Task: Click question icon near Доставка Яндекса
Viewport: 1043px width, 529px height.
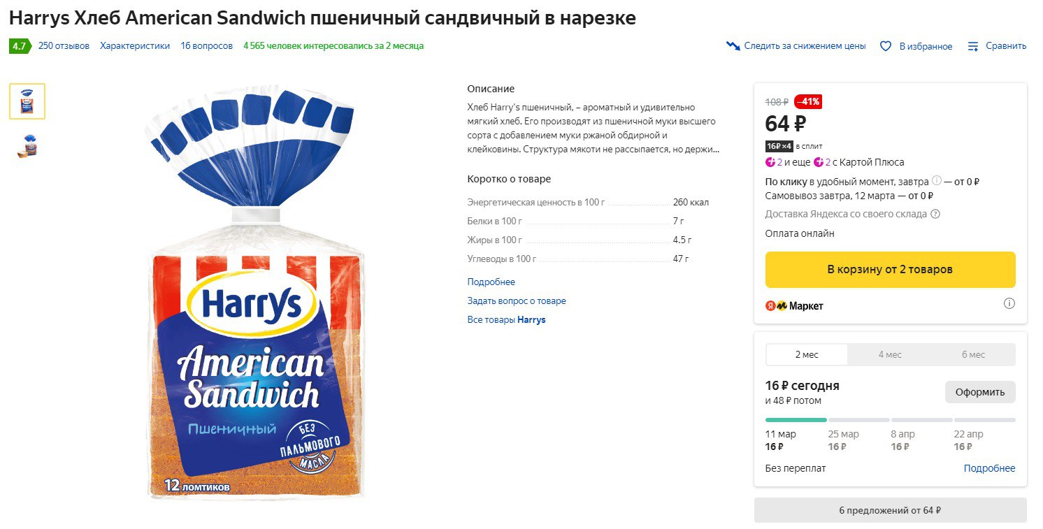Action: (x=935, y=214)
